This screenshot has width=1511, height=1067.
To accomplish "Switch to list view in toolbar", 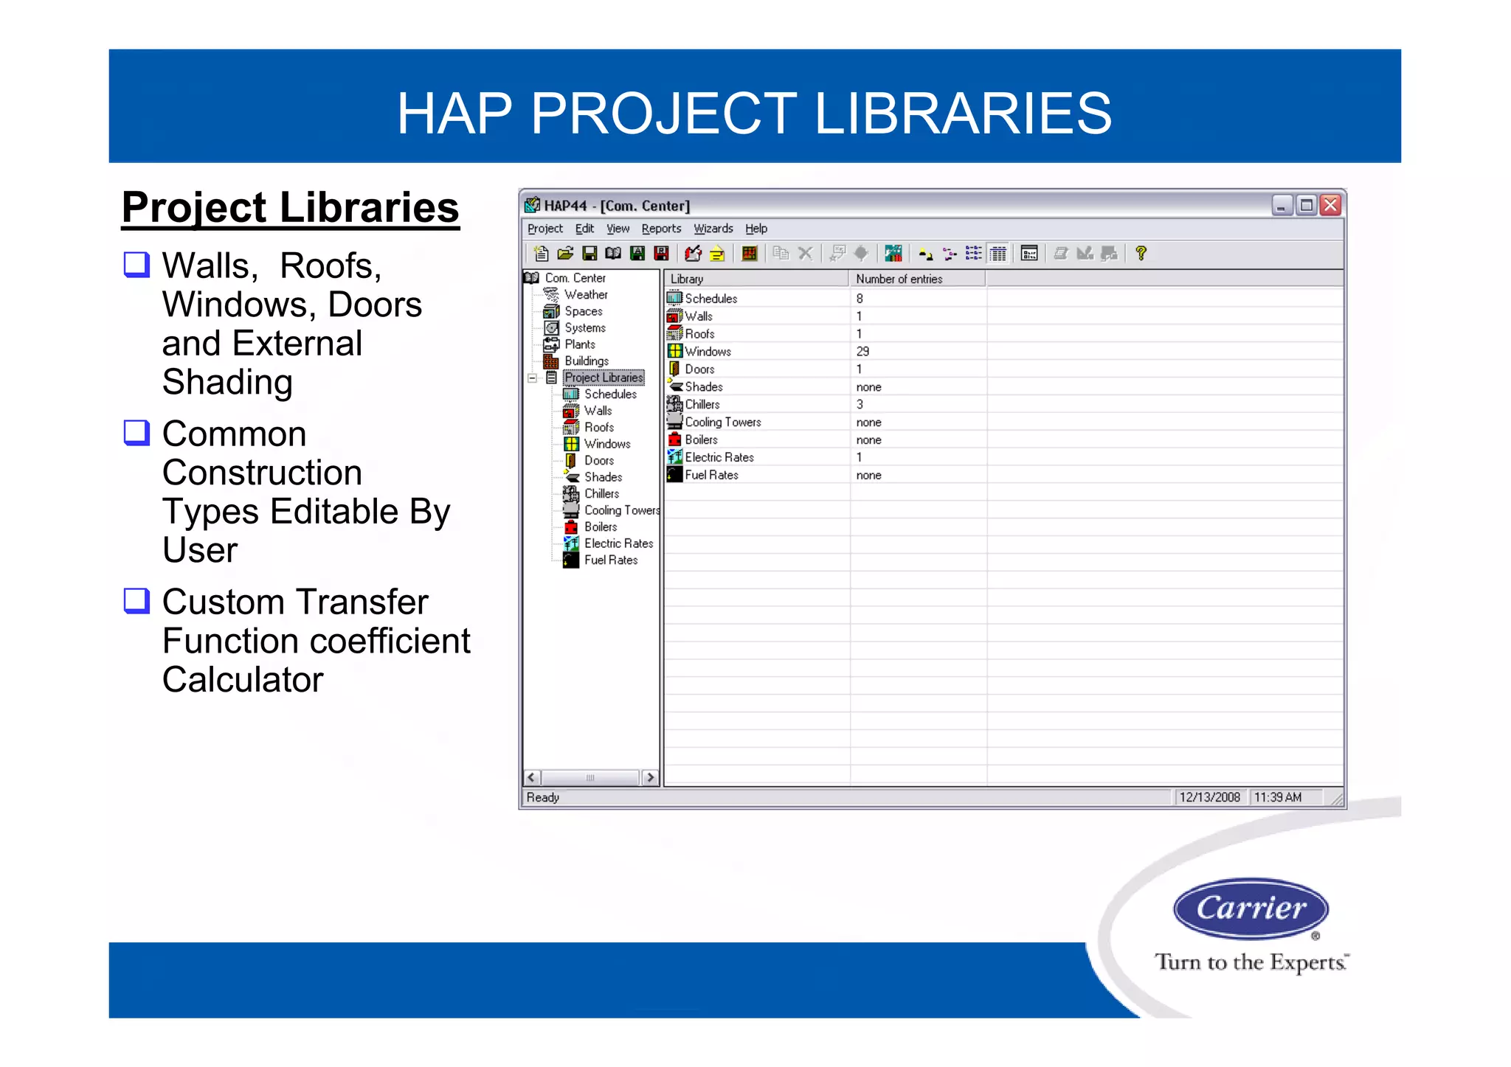I will pos(974,254).
